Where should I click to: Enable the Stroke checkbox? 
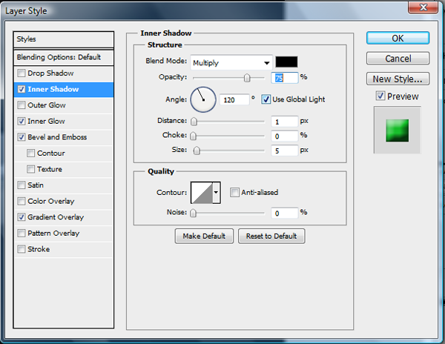click(x=22, y=249)
